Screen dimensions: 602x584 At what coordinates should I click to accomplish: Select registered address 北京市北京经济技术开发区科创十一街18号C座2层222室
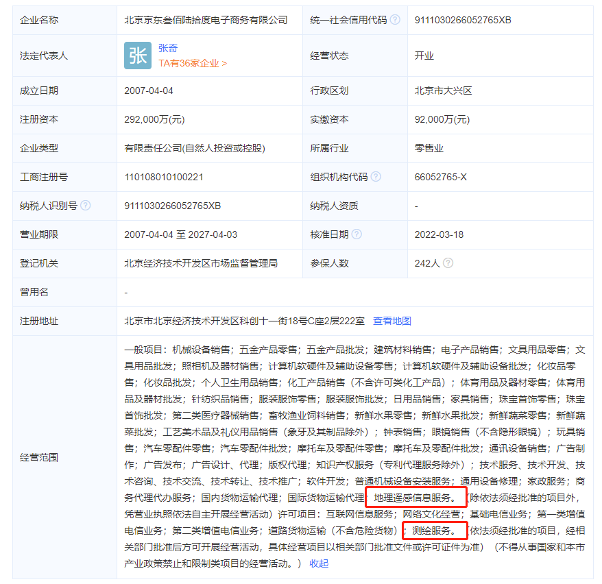tap(244, 321)
